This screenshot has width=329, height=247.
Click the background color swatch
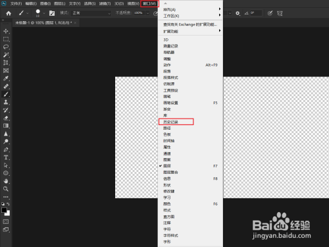(x=8, y=213)
